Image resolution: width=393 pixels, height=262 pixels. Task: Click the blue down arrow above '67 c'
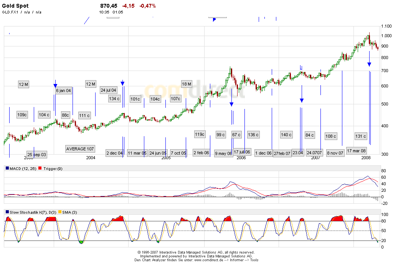coord(231,104)
